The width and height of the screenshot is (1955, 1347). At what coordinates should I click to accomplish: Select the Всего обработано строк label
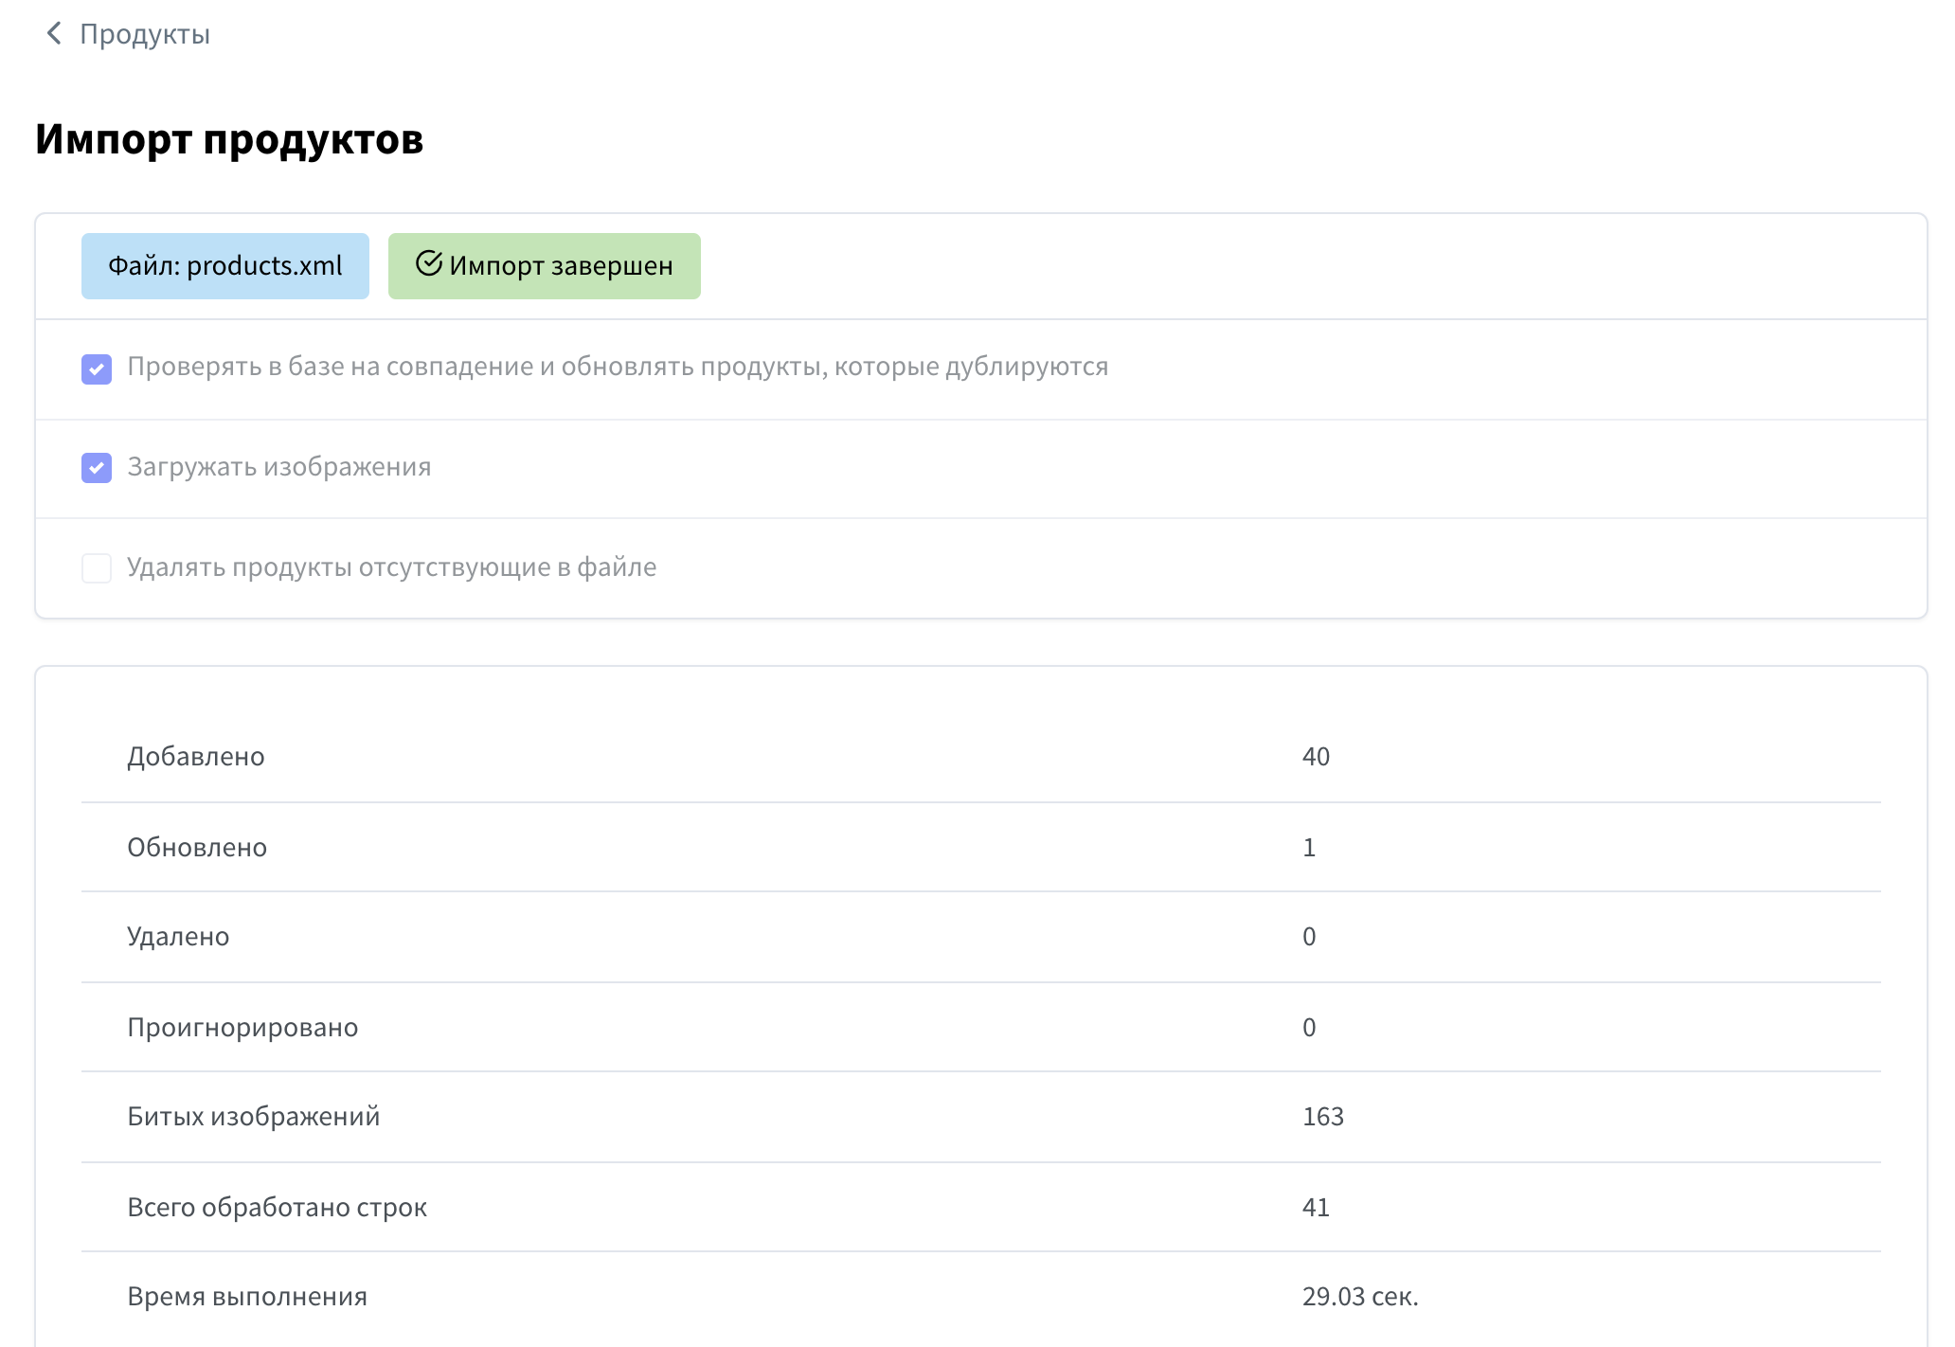277,1208
